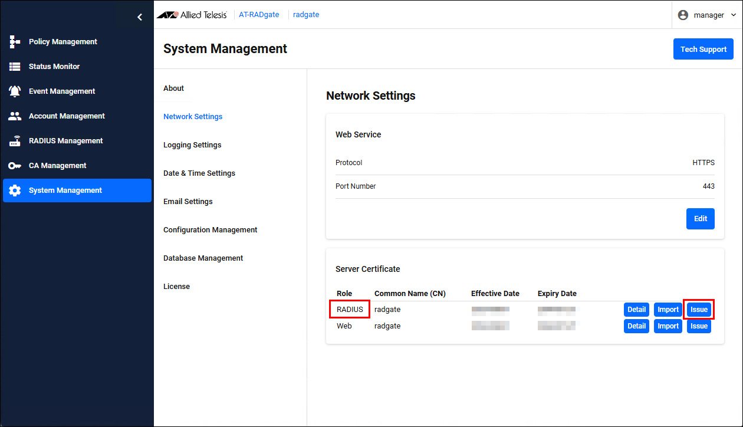The height and width of the screenshot is (427, 743).
Task: Click the manager username text
Action: coord(709,15)
